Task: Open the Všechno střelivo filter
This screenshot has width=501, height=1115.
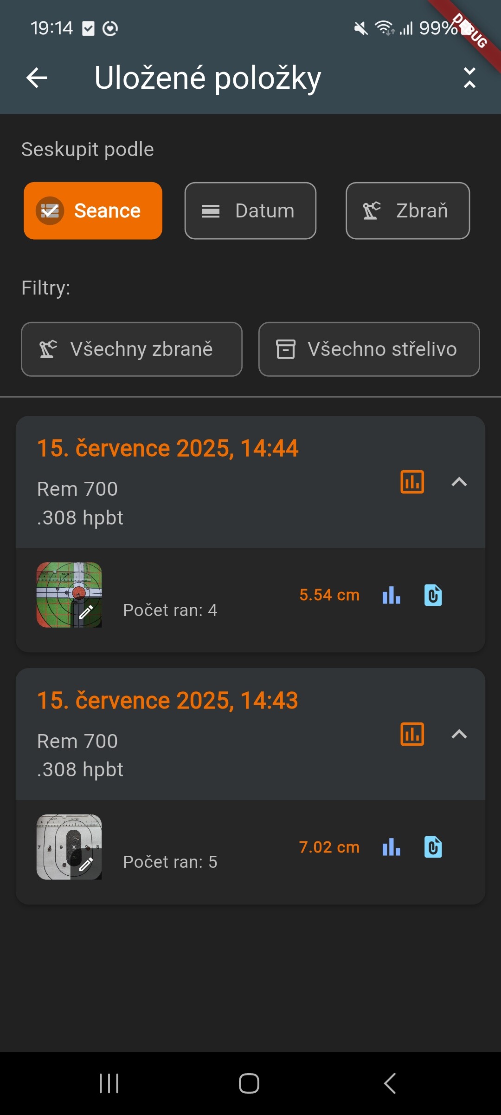Action: pyautogui.click(x=369, y=349)
